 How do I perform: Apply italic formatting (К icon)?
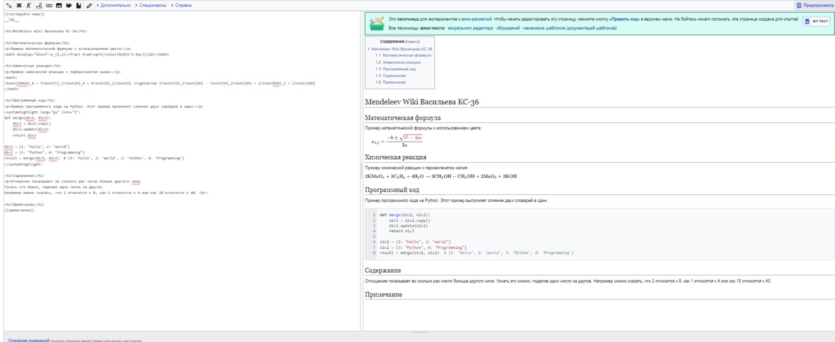[28, 5]
